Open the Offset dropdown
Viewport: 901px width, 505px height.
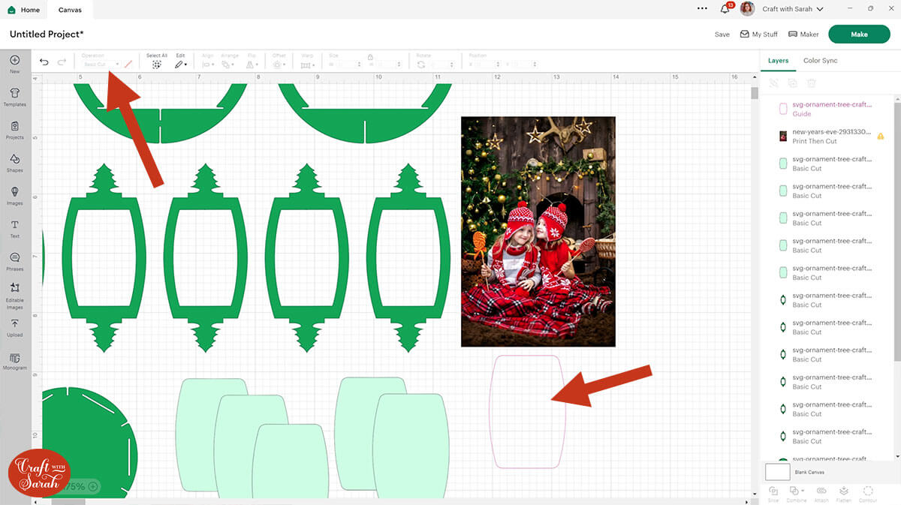[x=279, y=65]
